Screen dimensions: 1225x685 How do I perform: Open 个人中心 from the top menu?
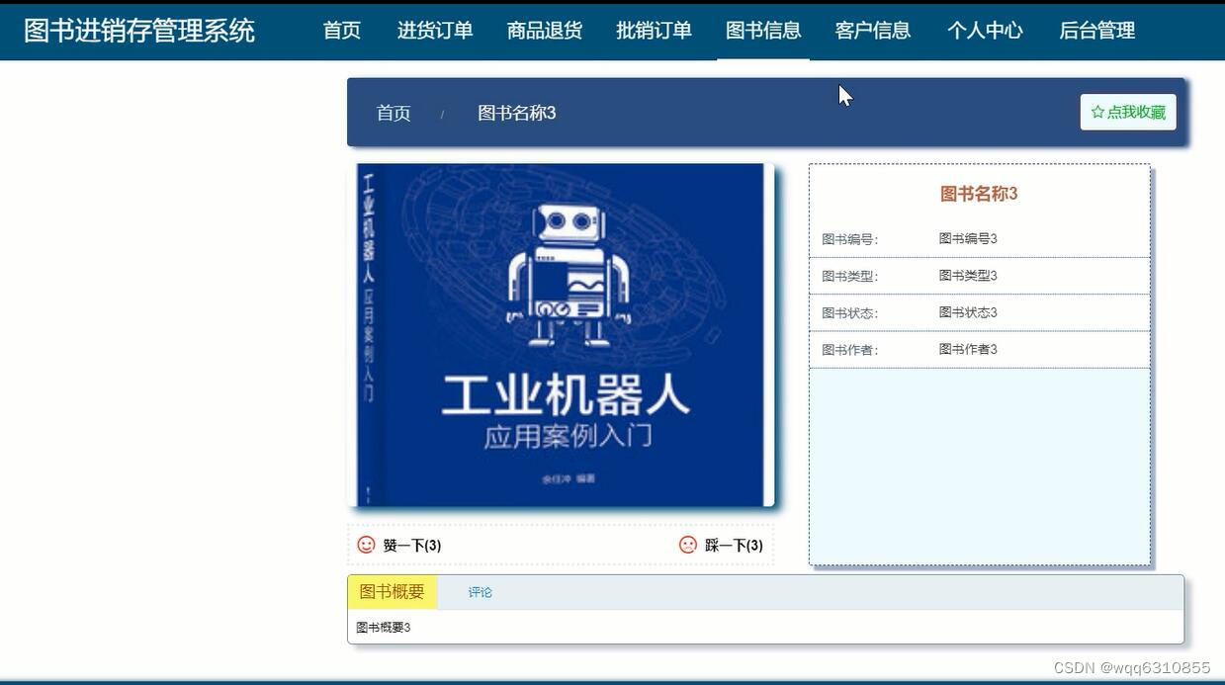click(985, 31)
